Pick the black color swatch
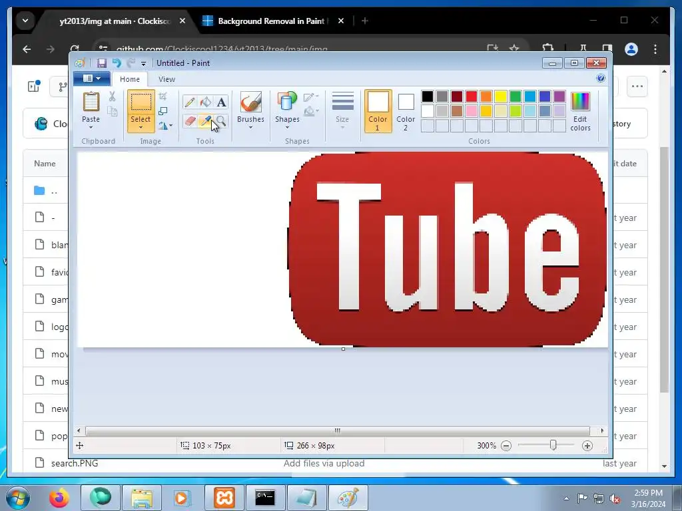The width and height of the screenshot is (682, 511). click(428, 96)
